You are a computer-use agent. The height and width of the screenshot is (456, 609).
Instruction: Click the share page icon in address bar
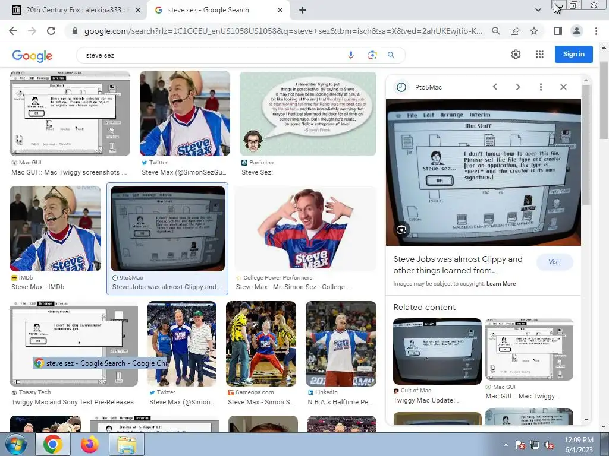point(515,31)
